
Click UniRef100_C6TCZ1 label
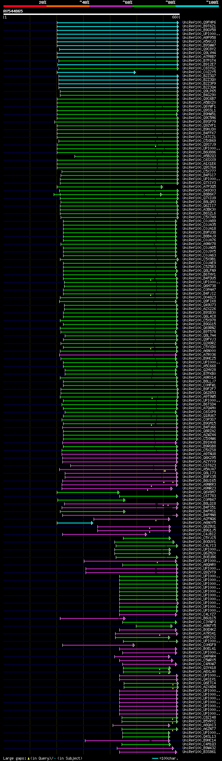(199, 137)
